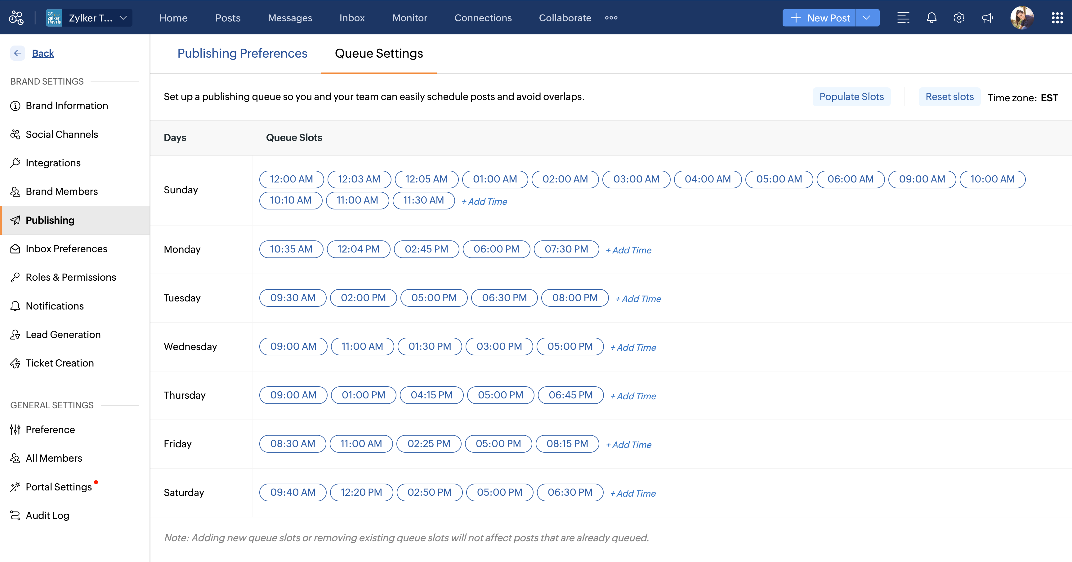Open Integrations in sidebar
This screenshot has width=1072, height=562.
53,163
